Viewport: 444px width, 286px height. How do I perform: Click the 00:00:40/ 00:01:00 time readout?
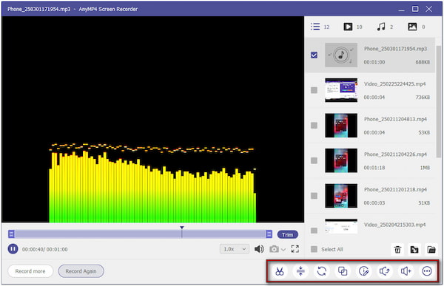(44, 249)
